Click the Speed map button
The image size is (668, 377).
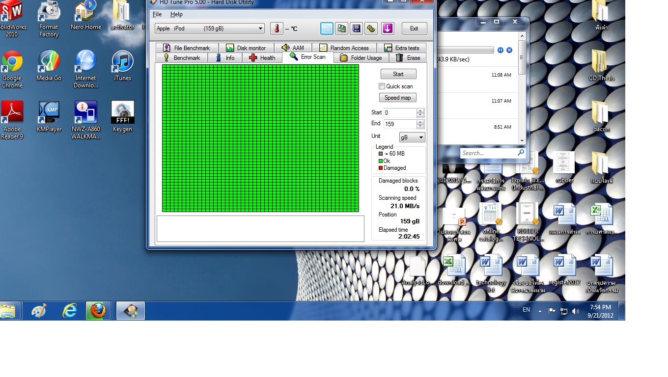[398, 98]
